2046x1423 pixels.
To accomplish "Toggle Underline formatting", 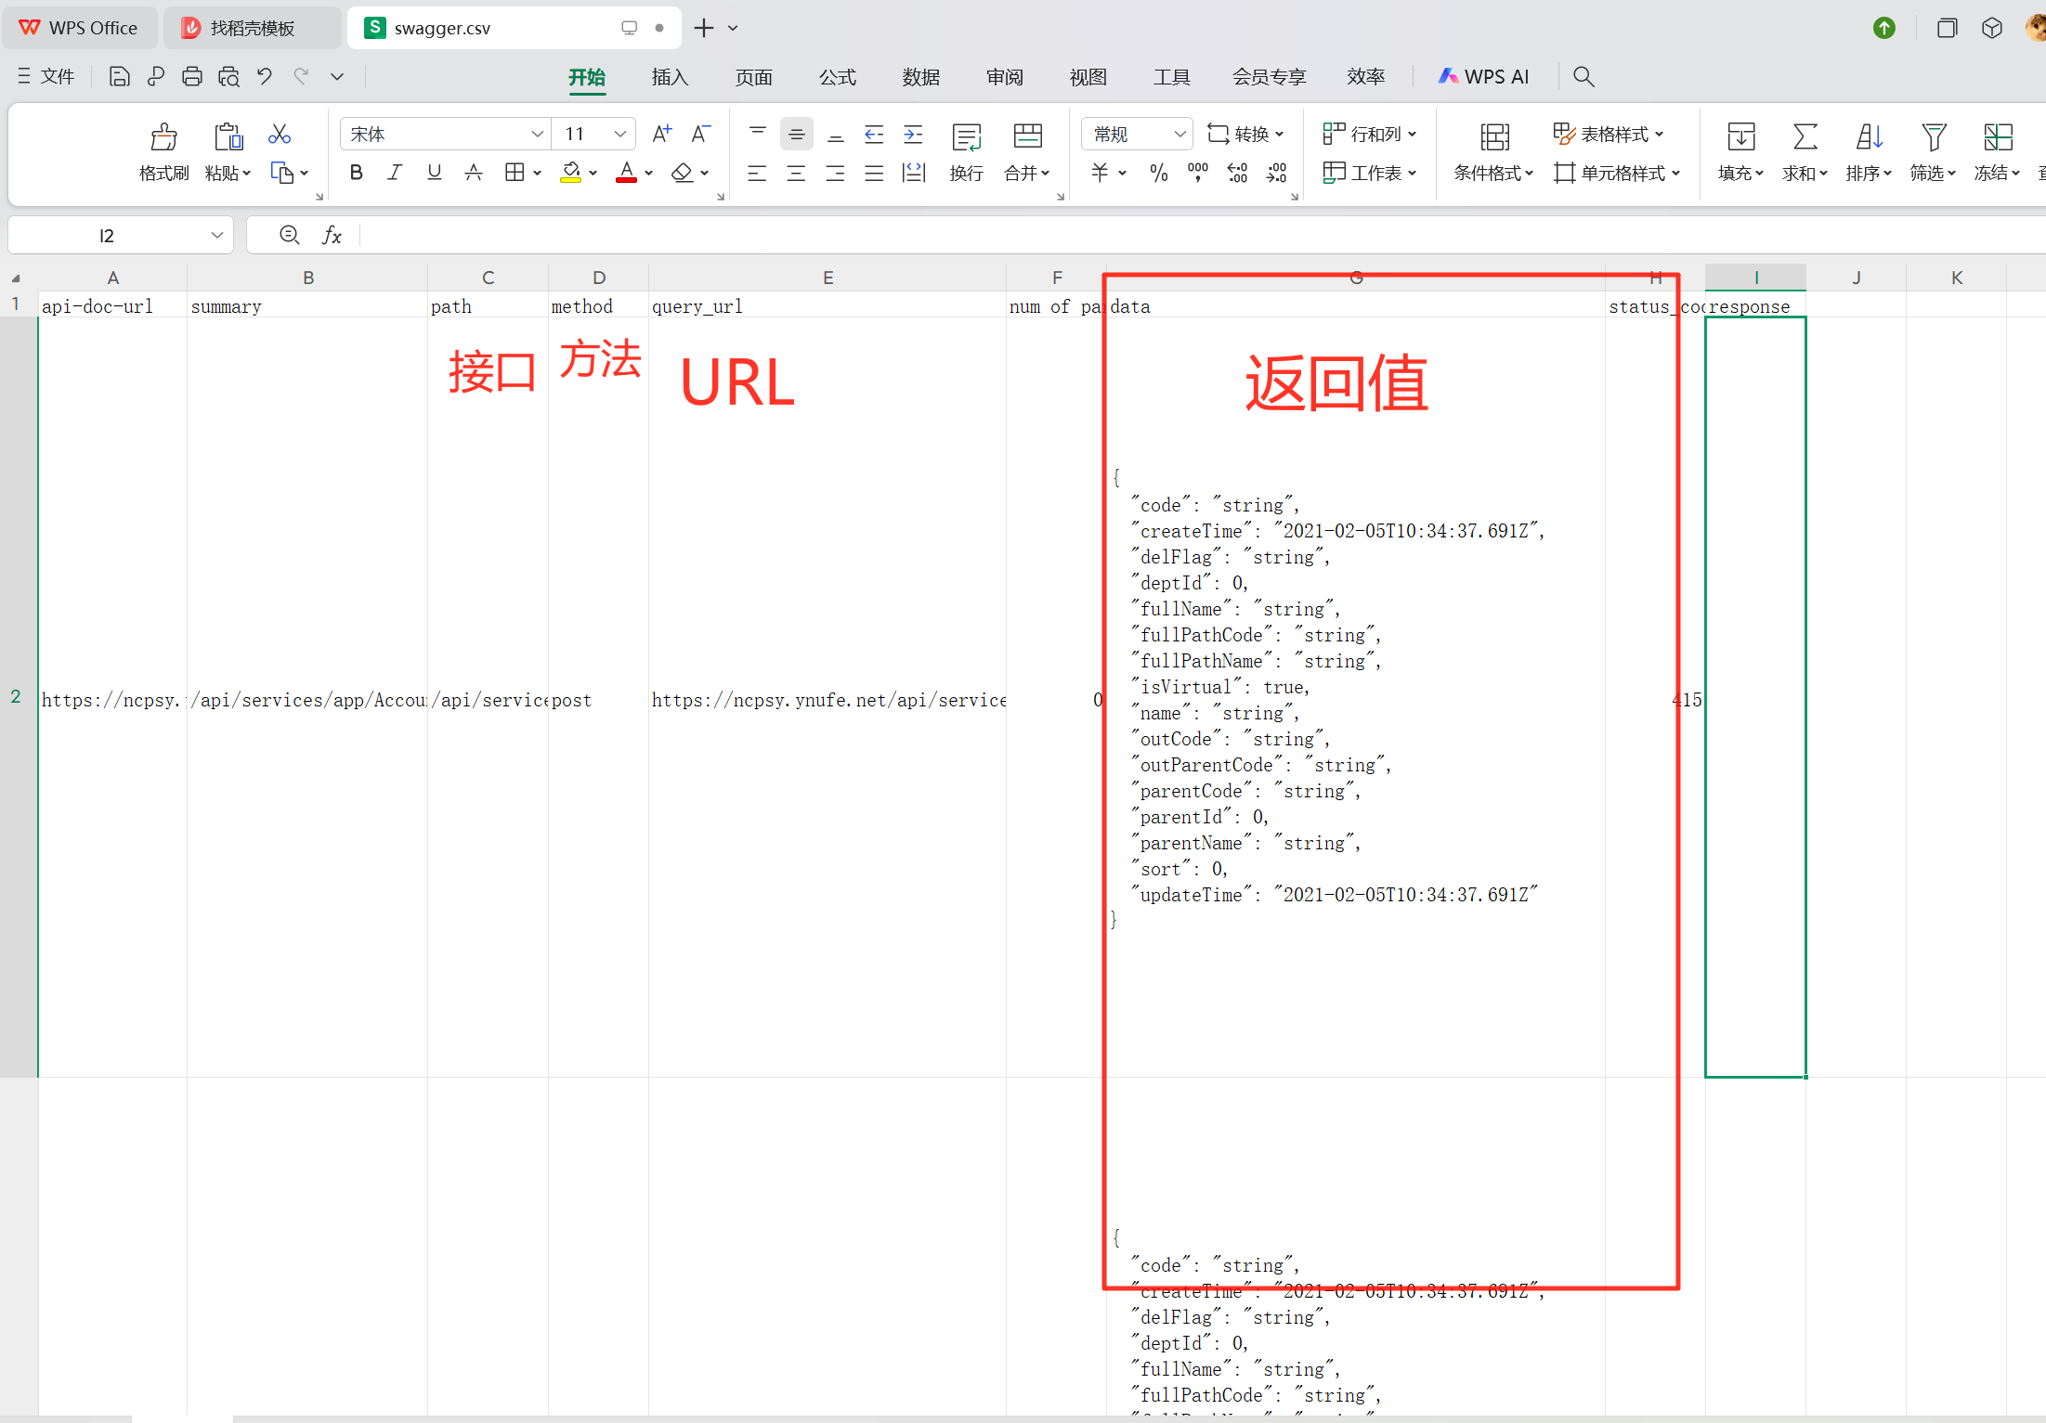I will [434, 173].
